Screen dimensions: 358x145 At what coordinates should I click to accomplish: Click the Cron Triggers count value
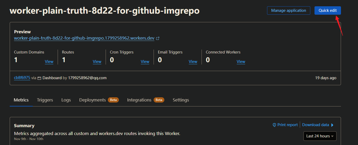(112, 60)
